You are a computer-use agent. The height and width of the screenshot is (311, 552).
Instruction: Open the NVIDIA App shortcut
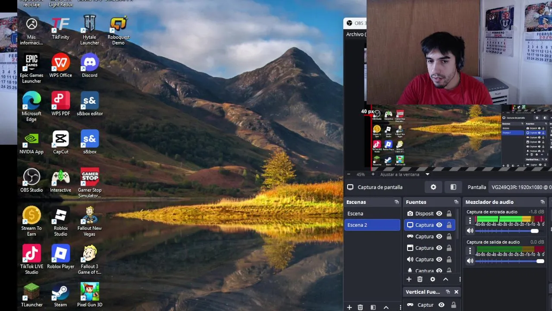(31, 143)
